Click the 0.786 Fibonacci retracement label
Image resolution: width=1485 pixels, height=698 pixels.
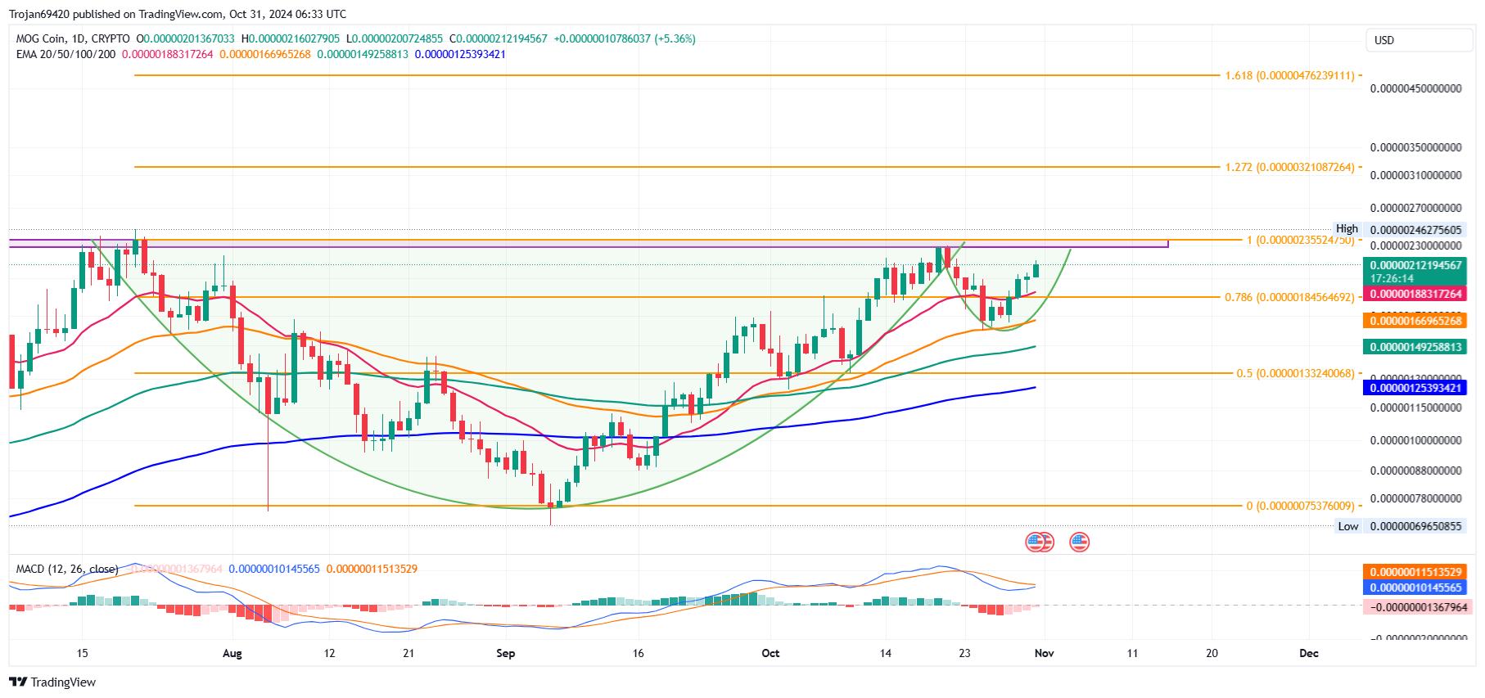[1289, 297]
